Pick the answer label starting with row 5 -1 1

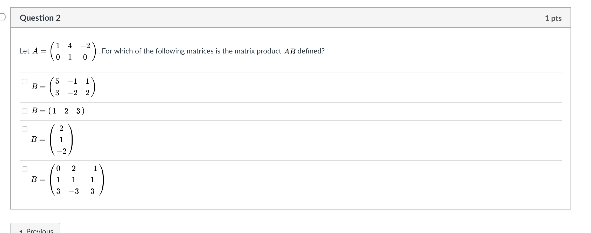(x=64, y=87)
